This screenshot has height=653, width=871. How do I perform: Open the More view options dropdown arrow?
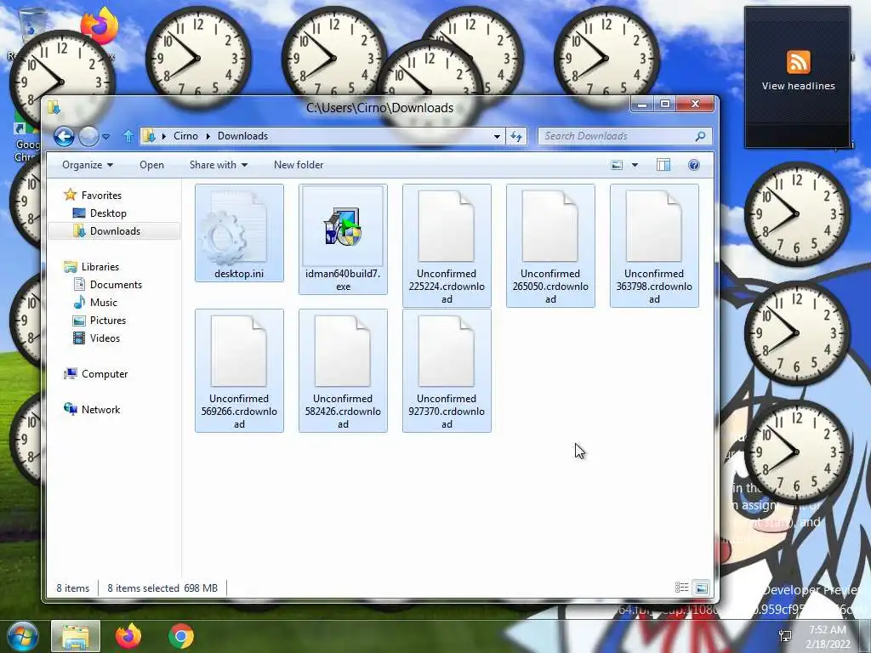point(635,165)
